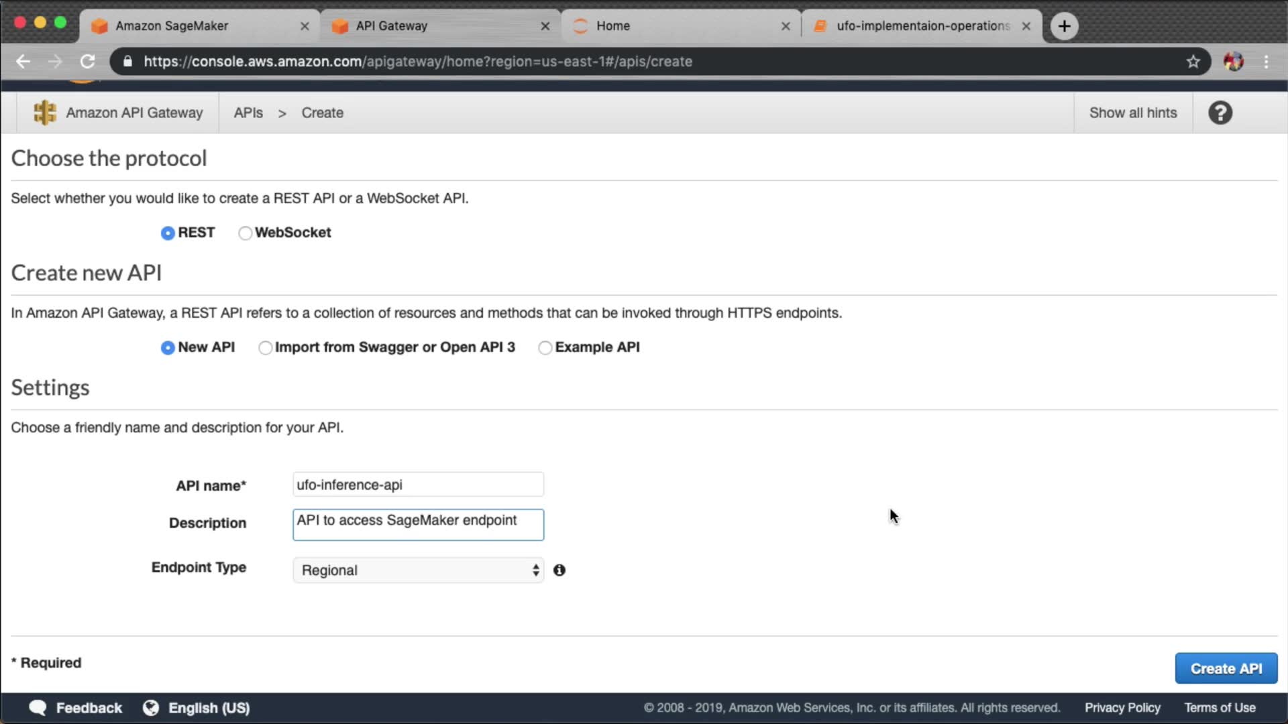Click the Amazon API Gateway logo icon
Screen dimensions: 1288x724
click(45, 113)
